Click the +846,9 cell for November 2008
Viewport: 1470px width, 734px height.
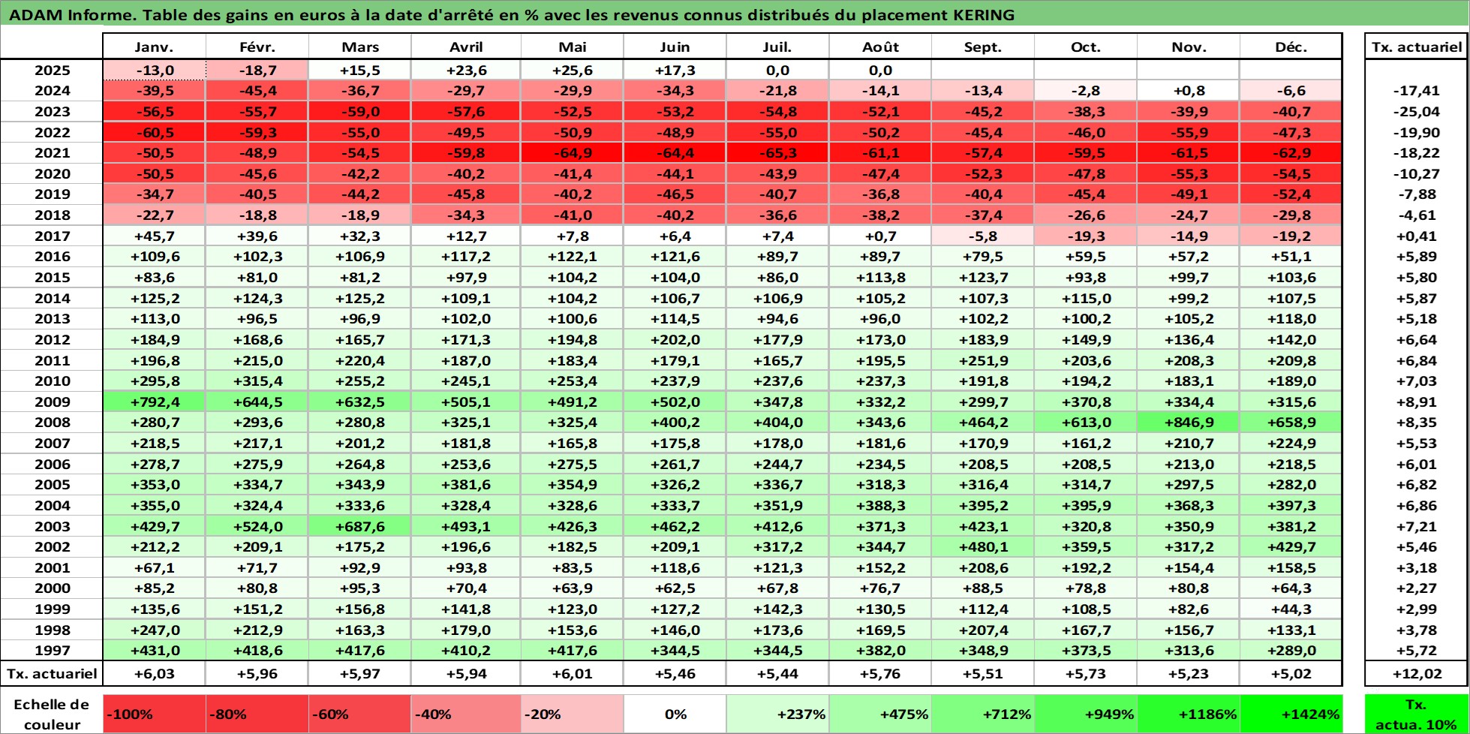pyautogui.click(x=1189, y=423)
